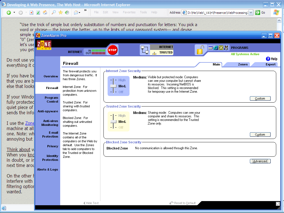Click the Internet Explorer program icon in ZoneAlarm
This screenshot has height=213, width=284.
[216, 48]
